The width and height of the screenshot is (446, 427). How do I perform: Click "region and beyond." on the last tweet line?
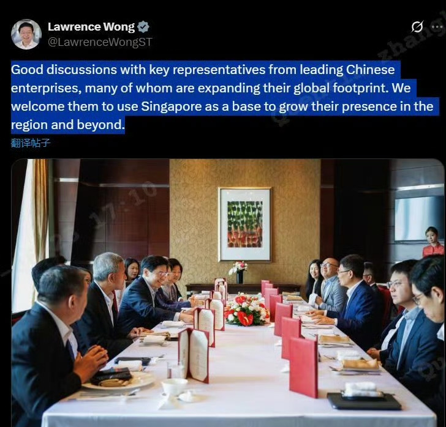tap(68, 125)
